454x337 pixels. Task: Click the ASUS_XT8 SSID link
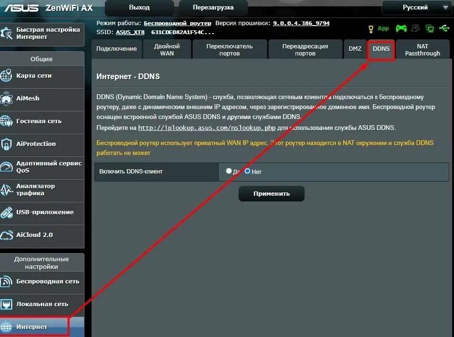(130, 32)
